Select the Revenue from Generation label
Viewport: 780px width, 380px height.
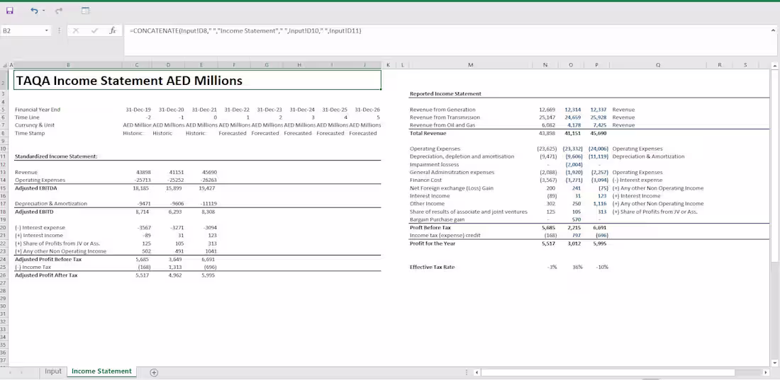[x=442, y=110]
